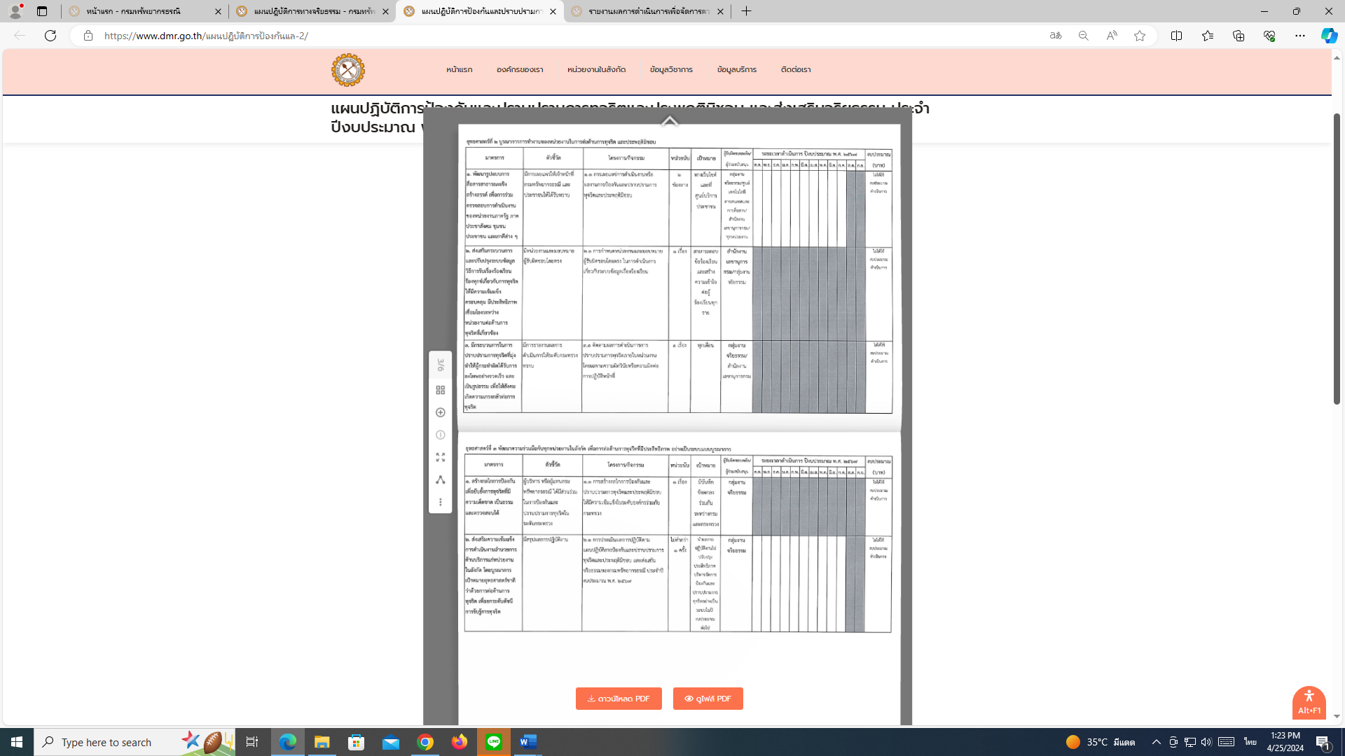
Task: Switch to the แผนปฏิบัติการทางจริยธรรม tab
Action: pyautogui.click(x=312, y=11)
